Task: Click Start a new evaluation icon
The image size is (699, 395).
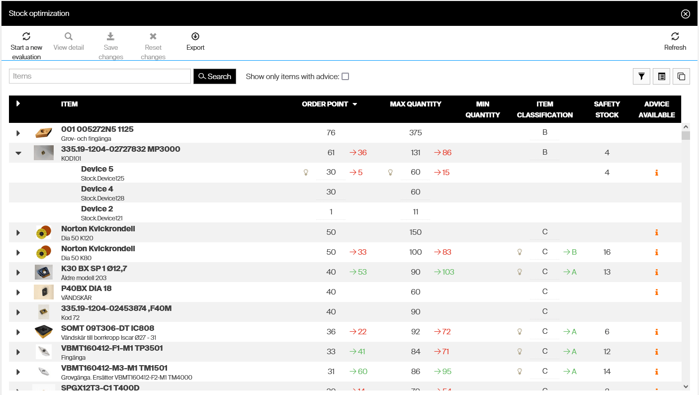Action: click(26, 36)
